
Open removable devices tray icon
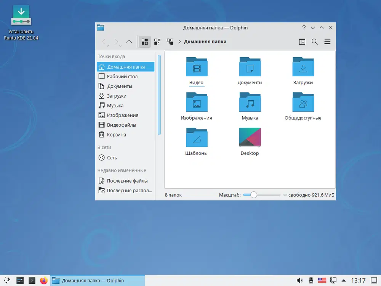click(x=311, y=280)
